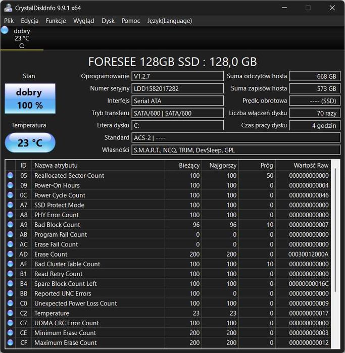The width and height of the screenshot is (345, 353).
Task: Click the Interfejs field Serial ATA
Action: [177, 100]
